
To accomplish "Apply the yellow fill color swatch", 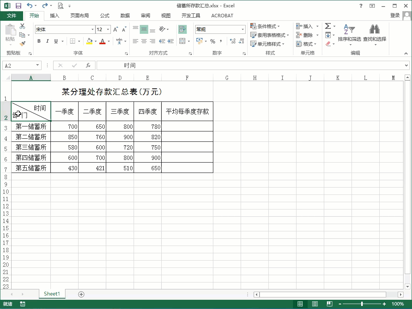I will 89,41.
